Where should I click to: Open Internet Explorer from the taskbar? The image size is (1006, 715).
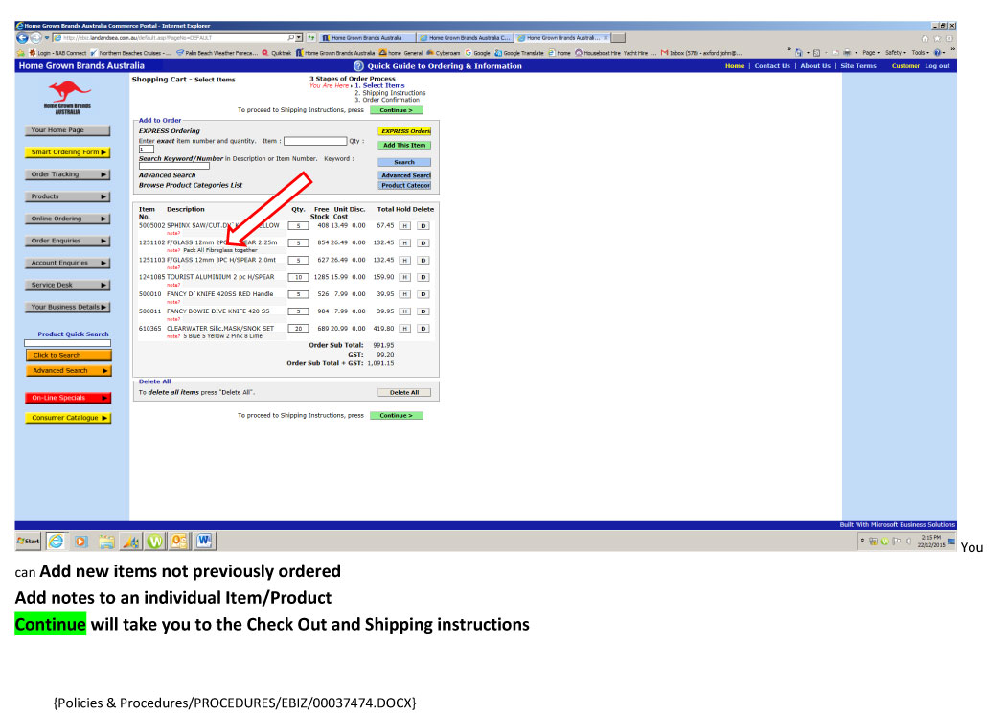pos(55,541)
